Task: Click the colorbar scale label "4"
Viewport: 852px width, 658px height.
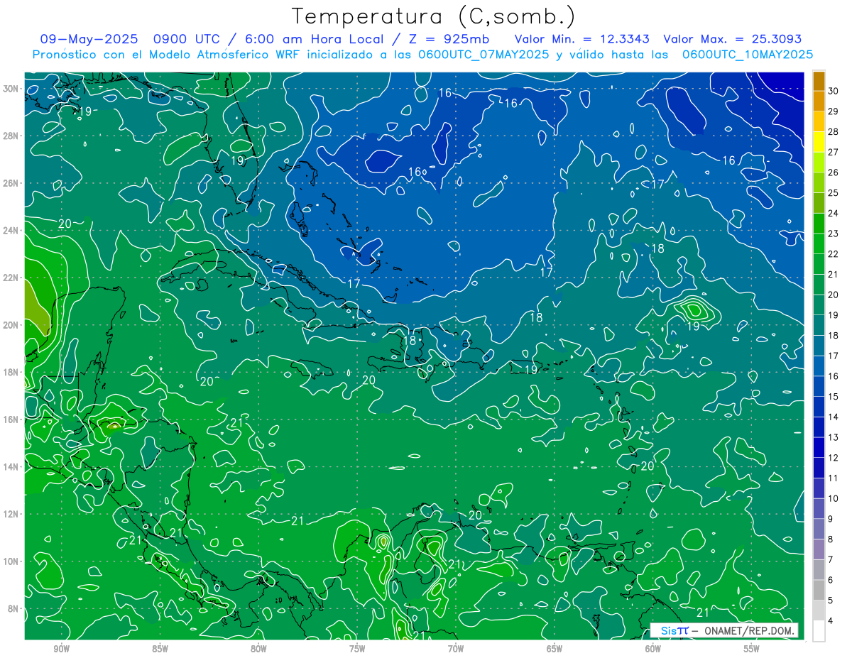Action: coord(831,621)
